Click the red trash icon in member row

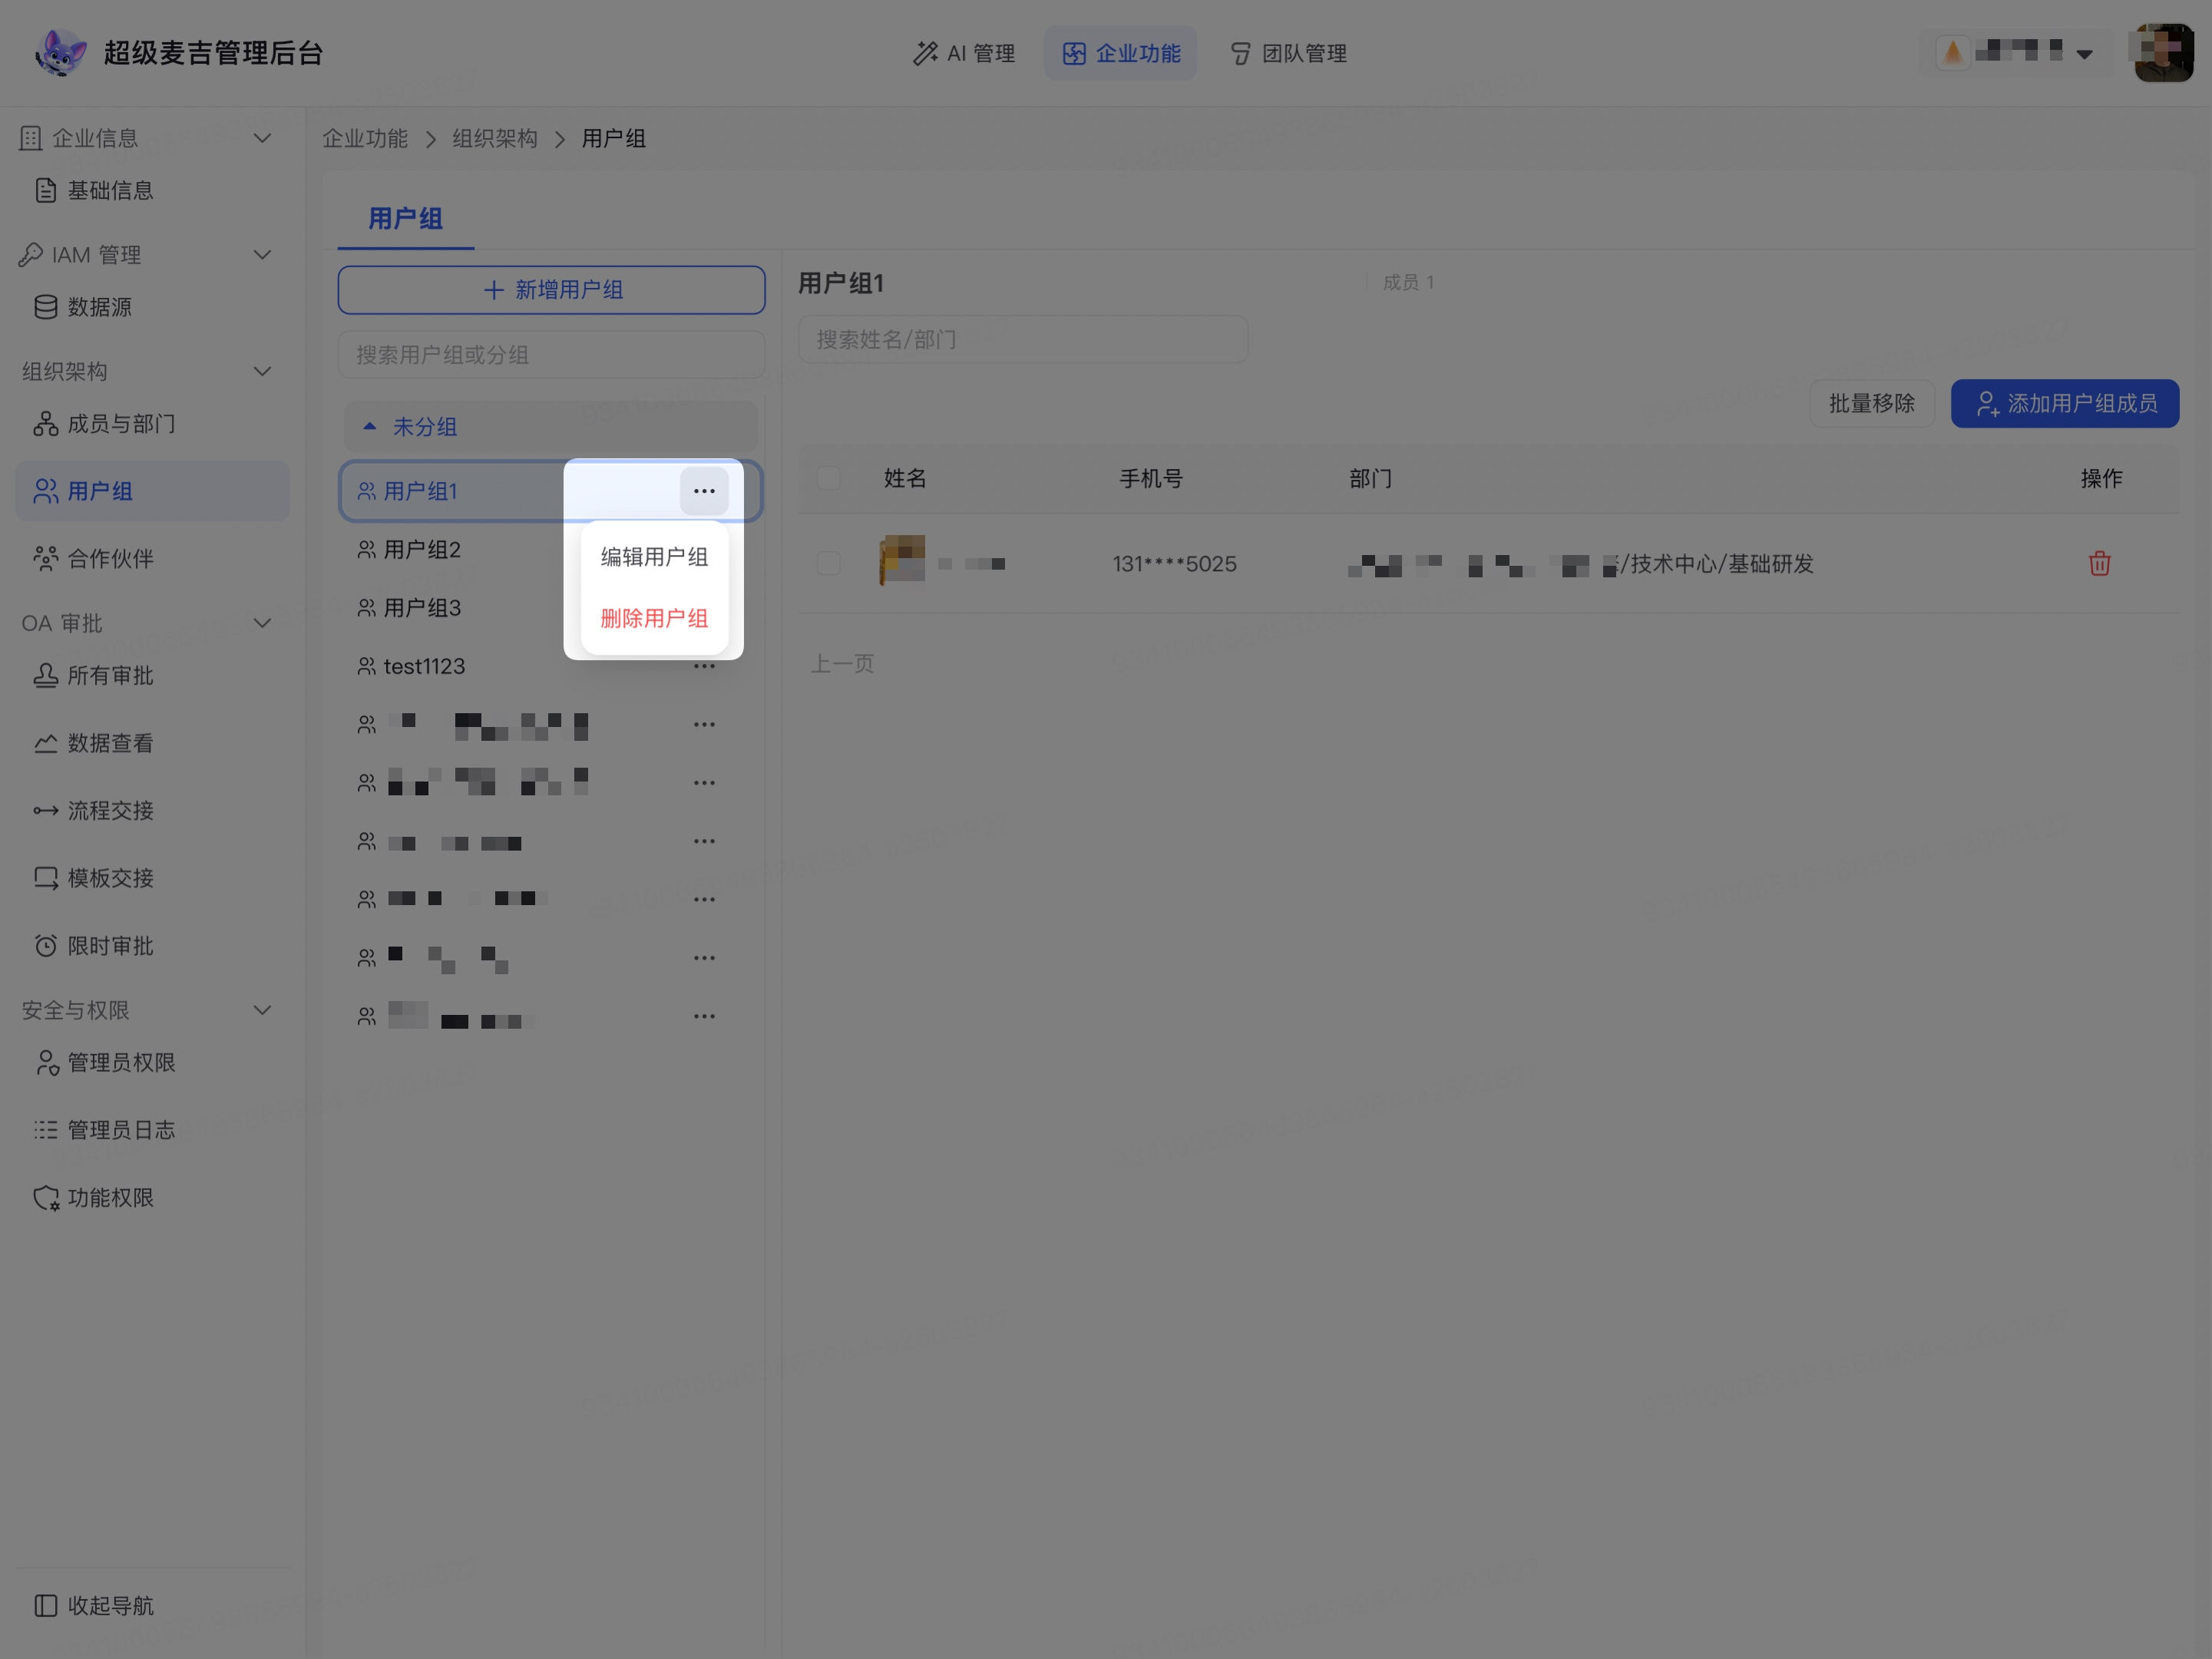(x=2099, y=563)
